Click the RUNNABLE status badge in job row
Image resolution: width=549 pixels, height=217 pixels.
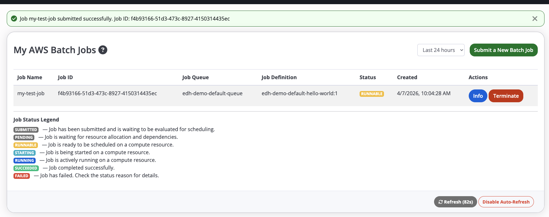(x=371, y=94)
